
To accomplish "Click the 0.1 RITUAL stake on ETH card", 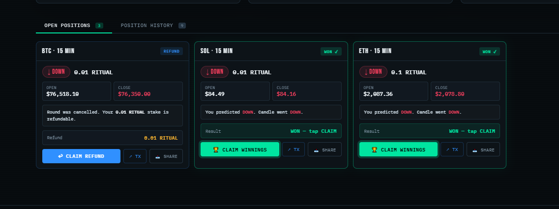I will click(409, 72).
